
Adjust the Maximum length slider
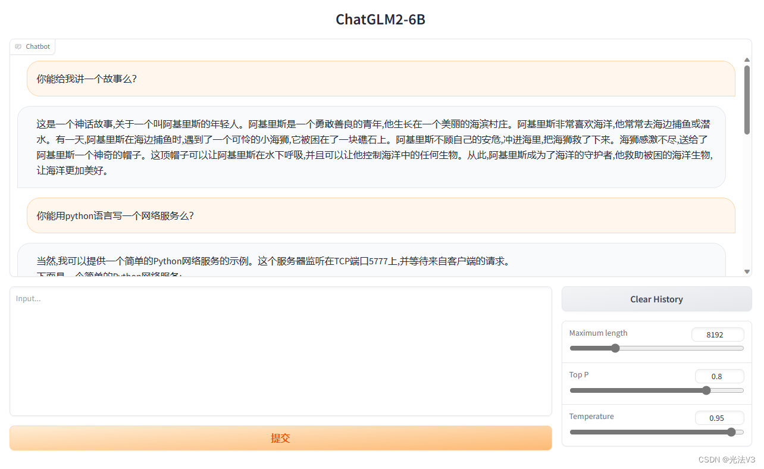[656, 348]
